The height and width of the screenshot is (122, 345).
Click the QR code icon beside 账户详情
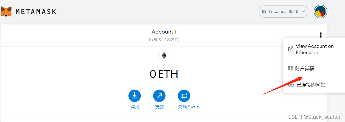click(x=290, y=68)
